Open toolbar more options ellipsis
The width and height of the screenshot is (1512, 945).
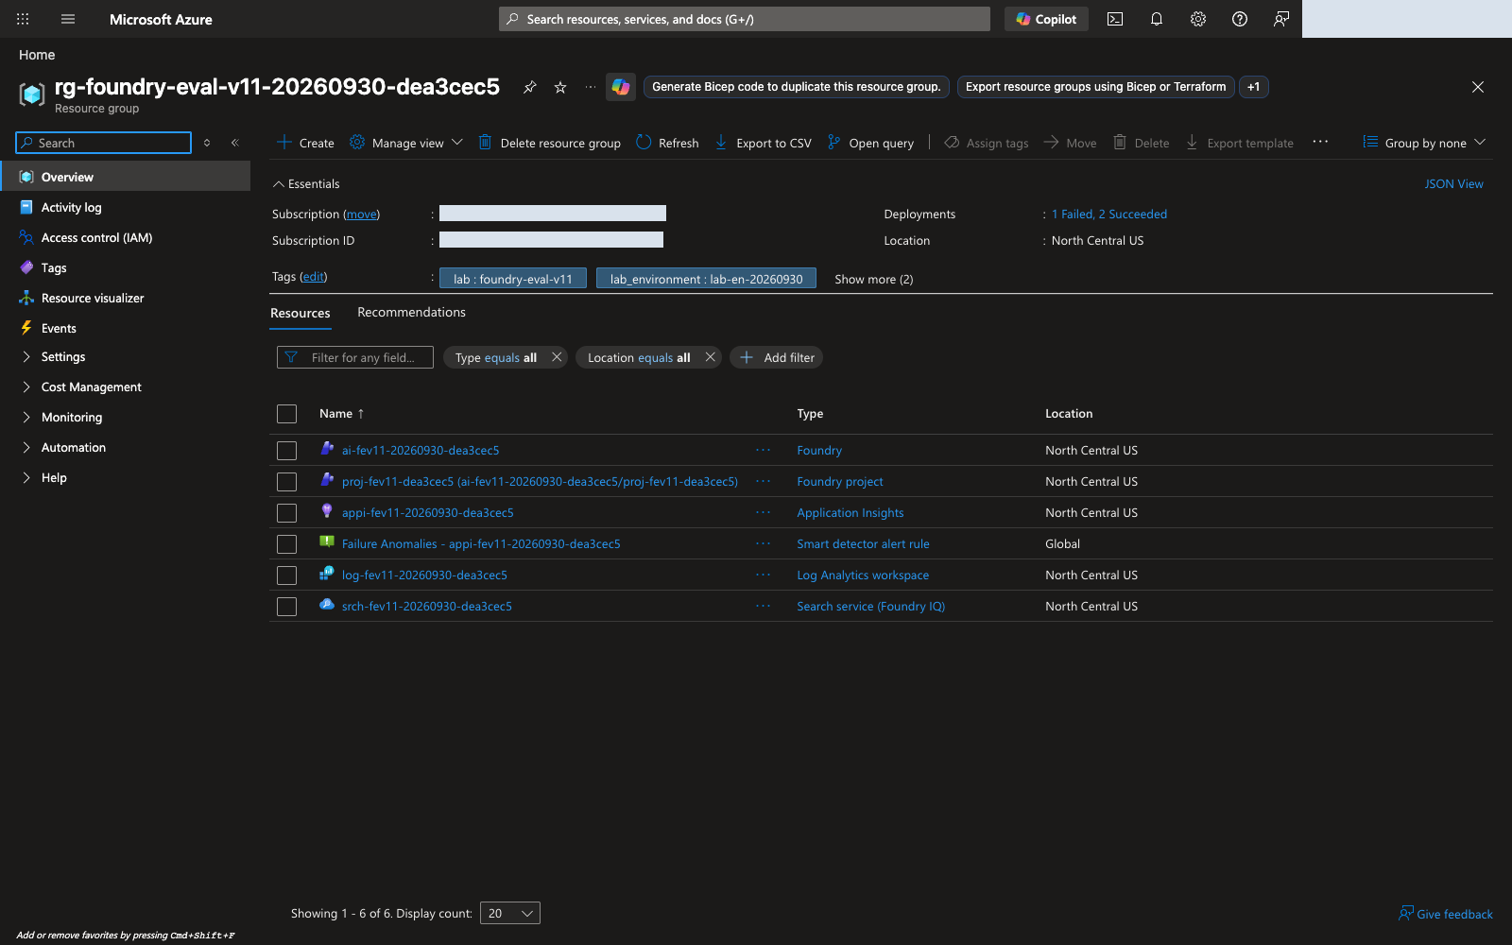pos(1320,142)
